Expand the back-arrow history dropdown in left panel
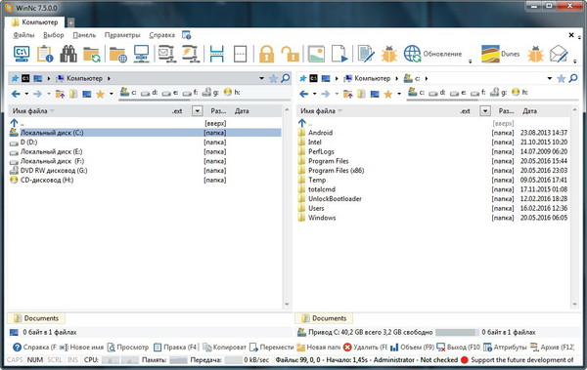587x370 pixels. tap(26, 94)
